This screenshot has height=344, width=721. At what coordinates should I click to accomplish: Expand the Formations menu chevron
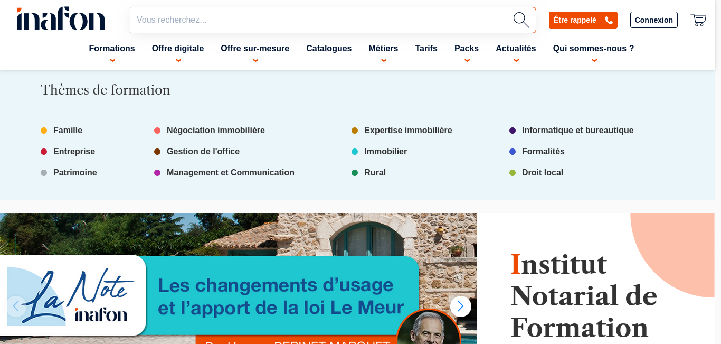[x=112, y=60]
